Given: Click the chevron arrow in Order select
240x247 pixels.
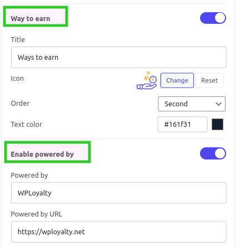Looking at the screenshot, I should (x=218, y=104).
